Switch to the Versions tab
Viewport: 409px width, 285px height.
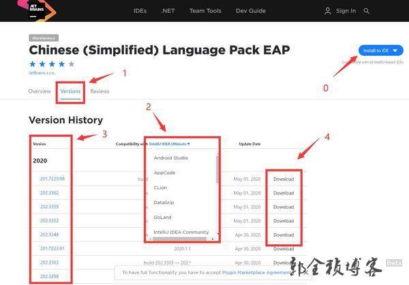(x=70, y=91)
